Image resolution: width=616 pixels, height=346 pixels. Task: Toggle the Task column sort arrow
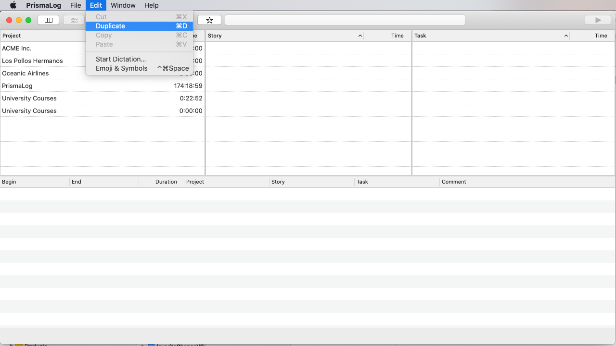pyautogui.click(x=566, y=36)
